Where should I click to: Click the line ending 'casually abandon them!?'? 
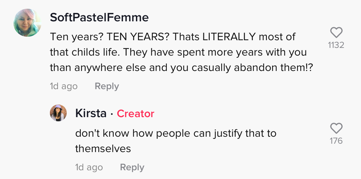coord(182,68)
